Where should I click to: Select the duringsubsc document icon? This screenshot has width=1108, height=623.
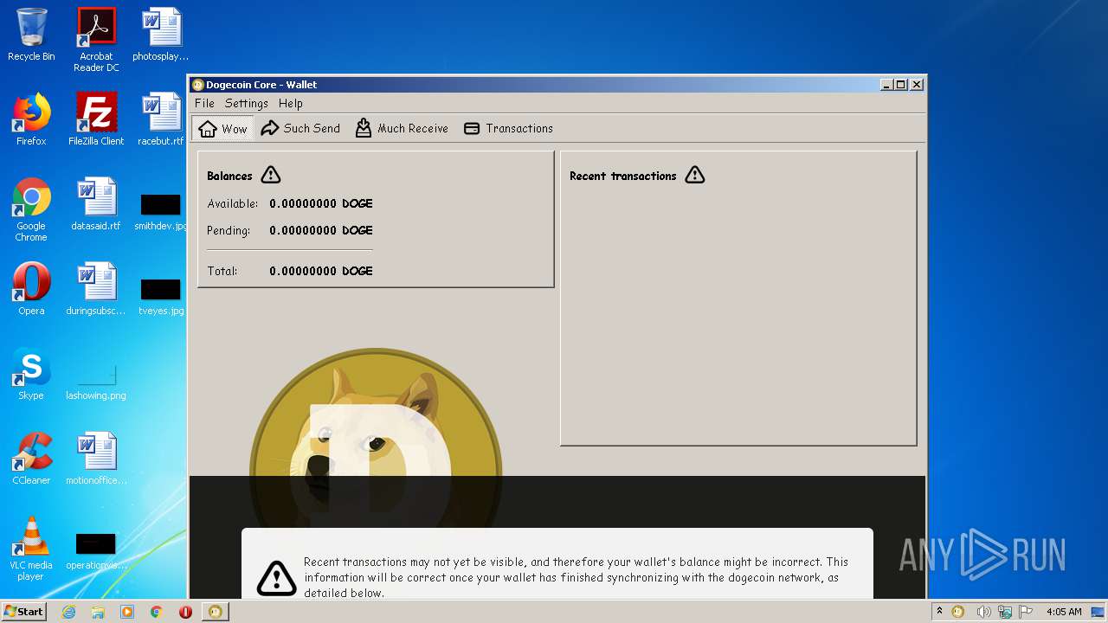[x=96, y=289]
